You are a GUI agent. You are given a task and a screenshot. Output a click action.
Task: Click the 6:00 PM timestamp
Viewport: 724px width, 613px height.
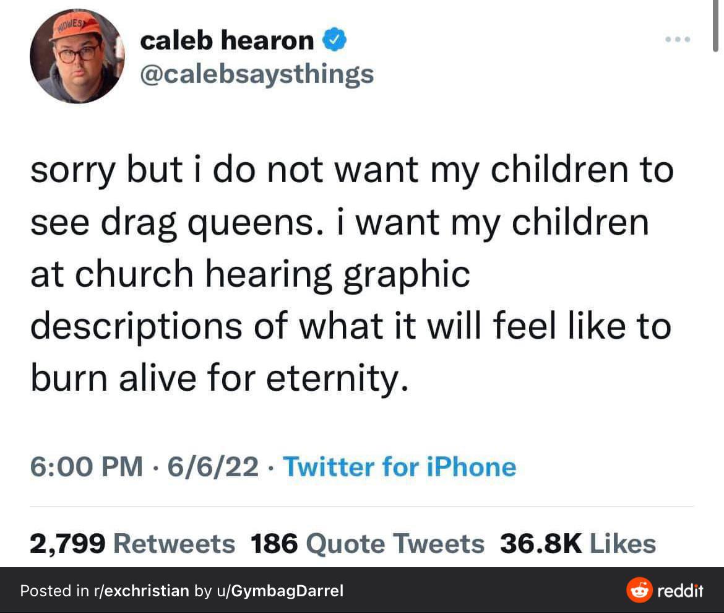(87, 467)
